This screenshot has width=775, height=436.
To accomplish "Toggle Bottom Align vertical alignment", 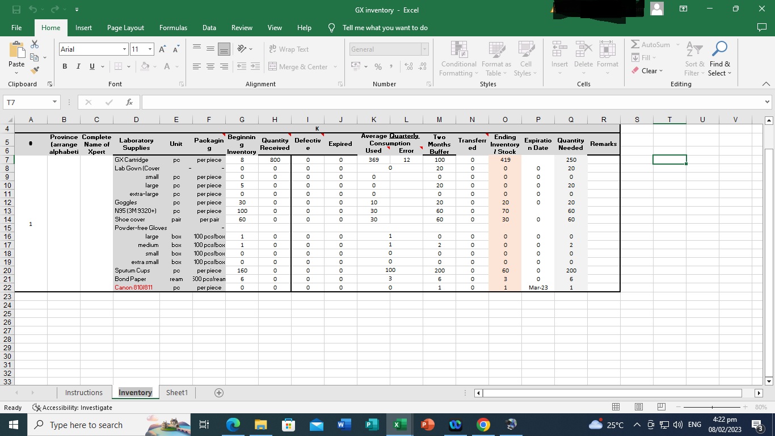I will [224, 49].
